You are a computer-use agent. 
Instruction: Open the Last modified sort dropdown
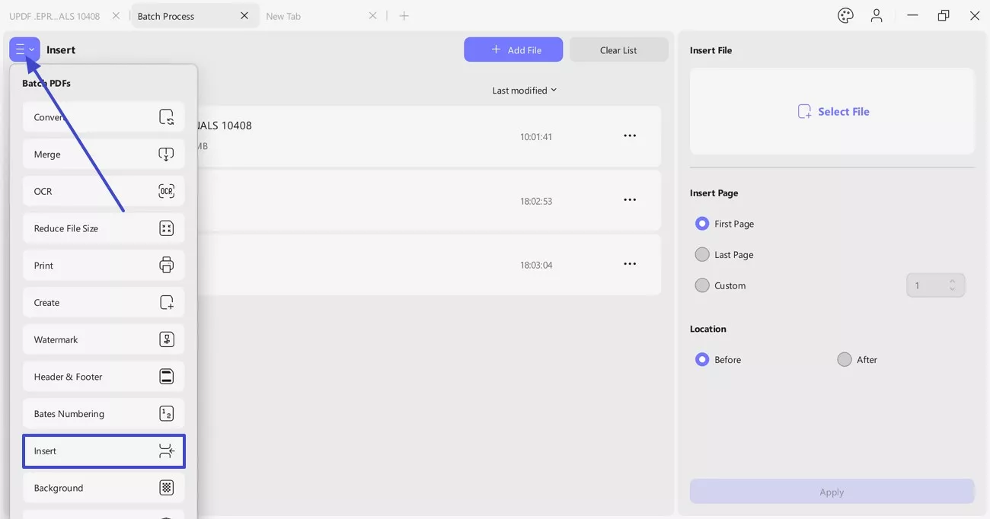coord(525,91)
